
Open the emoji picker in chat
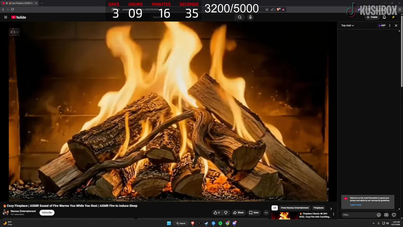(x=379, y=215)
